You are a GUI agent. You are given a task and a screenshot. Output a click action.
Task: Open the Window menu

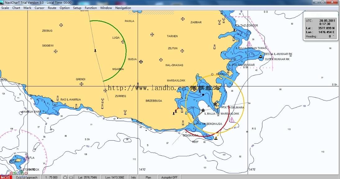coord(106,8)
